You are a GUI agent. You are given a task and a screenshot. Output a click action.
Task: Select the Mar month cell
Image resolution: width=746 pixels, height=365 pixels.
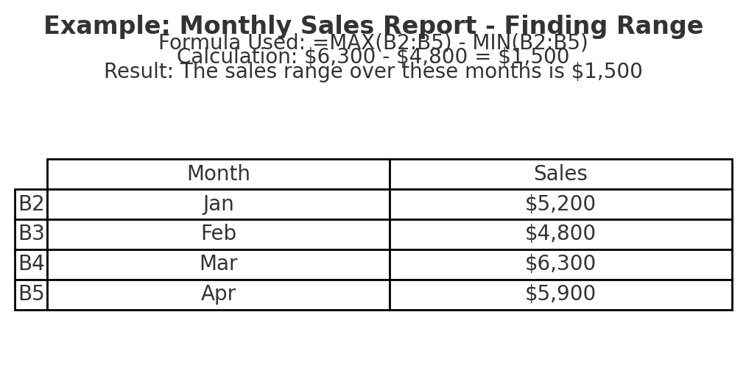click(x=219, y=264)
